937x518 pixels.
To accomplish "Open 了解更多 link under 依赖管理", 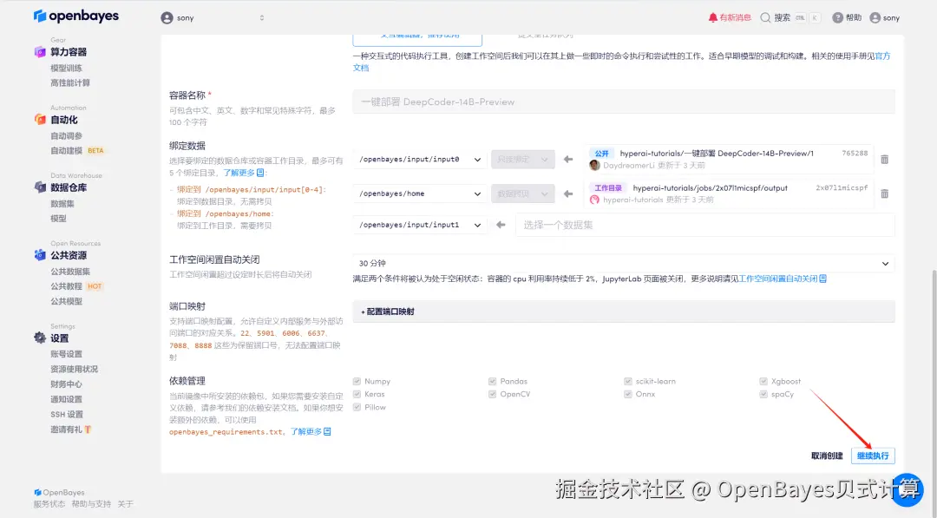I will (306, 431).
